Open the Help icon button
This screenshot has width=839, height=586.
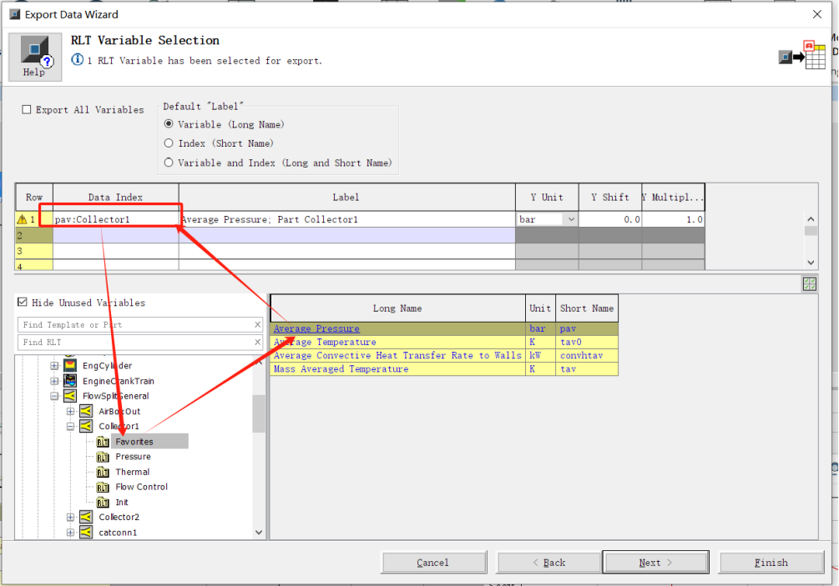(35, 57)
